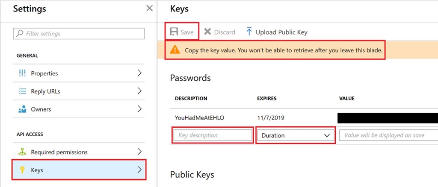The width and height of the screenshot is (438, 187).
Task: Open the Required permissions menu item
Action: [x=59, y=152]
